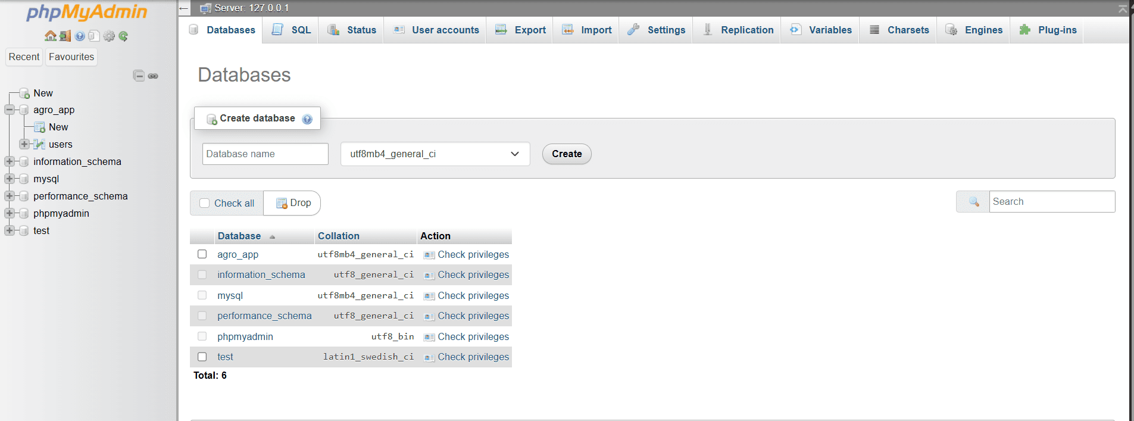The height and width of the screenshot is (421, 1134).
Task: Click the phpmyadmin row checkbox
Action: (202, 336)
